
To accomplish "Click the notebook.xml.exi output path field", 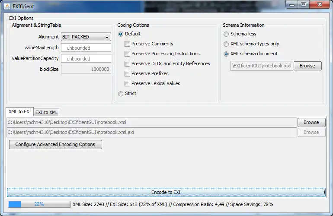I will [x=152, y=132].
